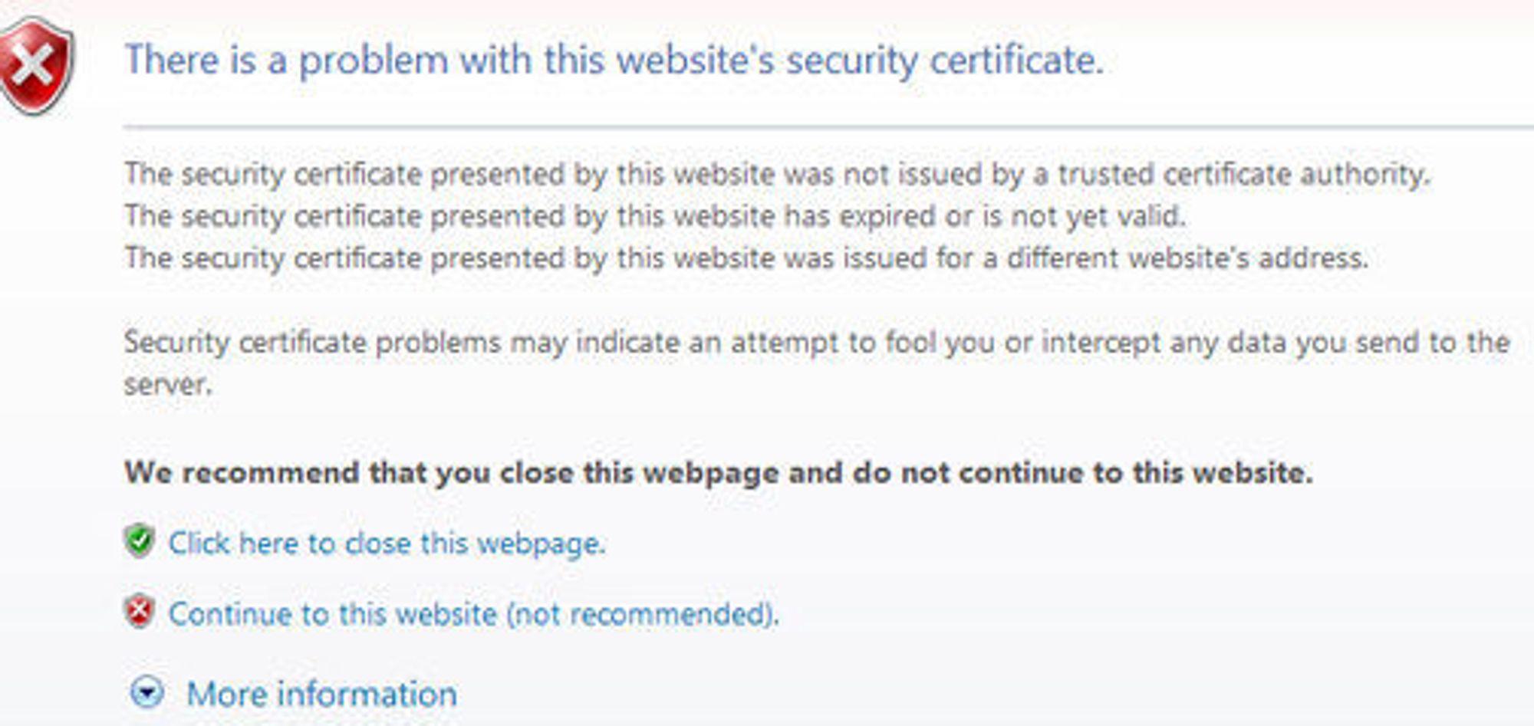Click the small red shield X icon
The height and width of the screenshot is (726, 1534).
coord(139,612)
